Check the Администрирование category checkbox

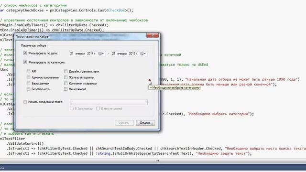[x=29, y=77]
